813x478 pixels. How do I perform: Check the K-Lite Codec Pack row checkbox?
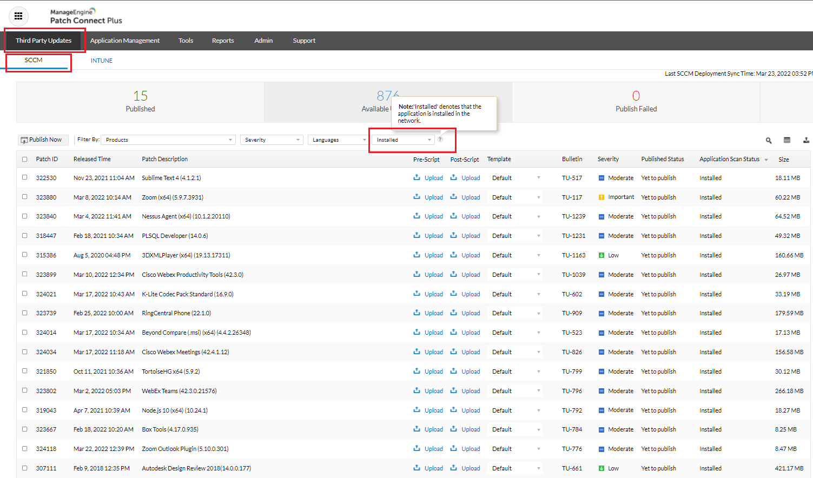(24, 294)
